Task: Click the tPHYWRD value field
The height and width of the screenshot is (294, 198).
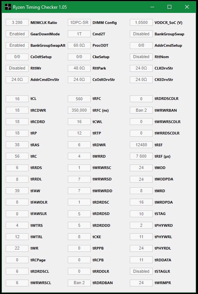Action: click(141, 225)
